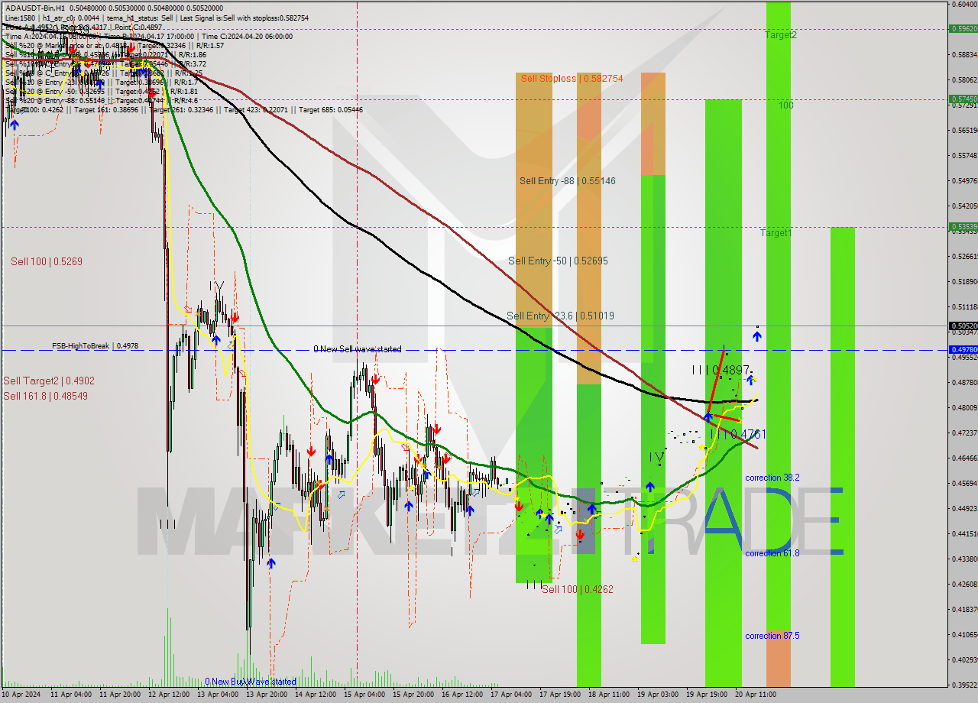The width and height of the screenshot is (978, 703).
Task: Click the 20 Apr 11:00 time label
Action: 756,695
